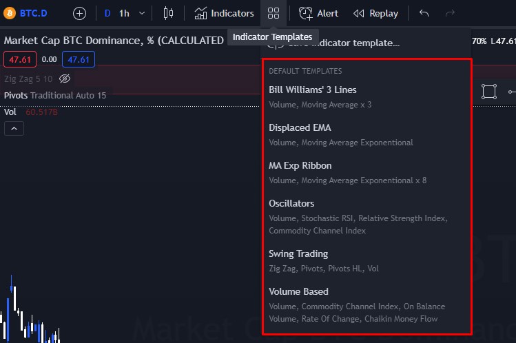Apply the Displaced EMA template
The width and height of the screenshot is (516, 343).
[x=367, y=134]
